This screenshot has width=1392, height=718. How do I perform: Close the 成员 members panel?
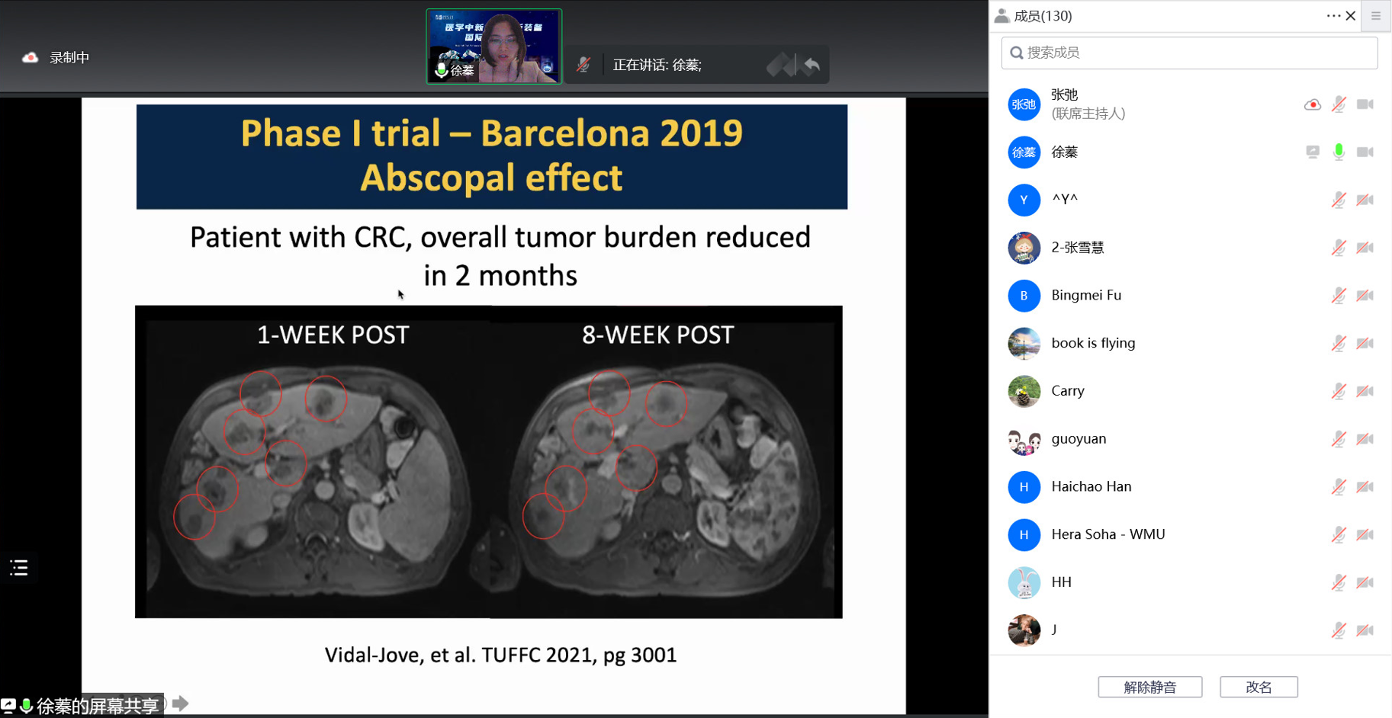point(1351,16)
